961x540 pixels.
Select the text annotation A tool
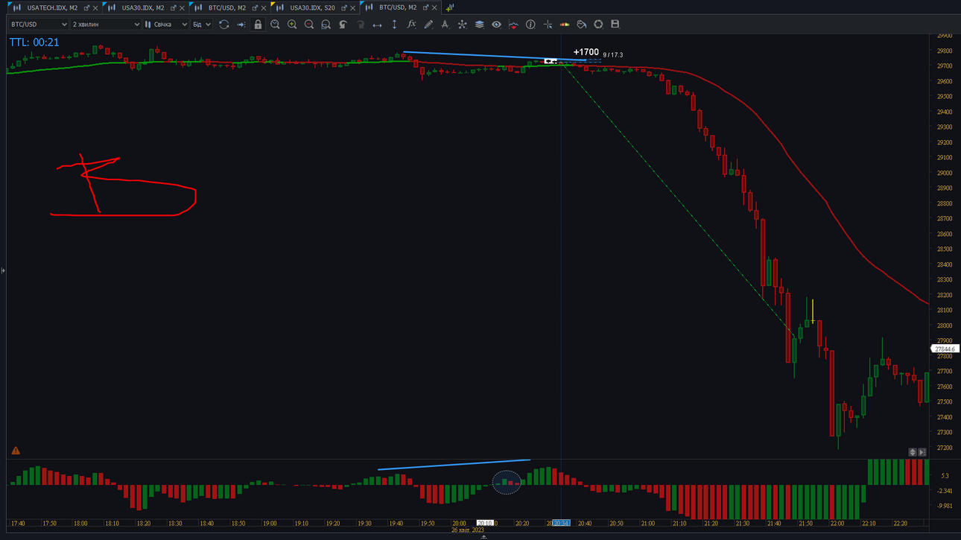coord(445,25)
